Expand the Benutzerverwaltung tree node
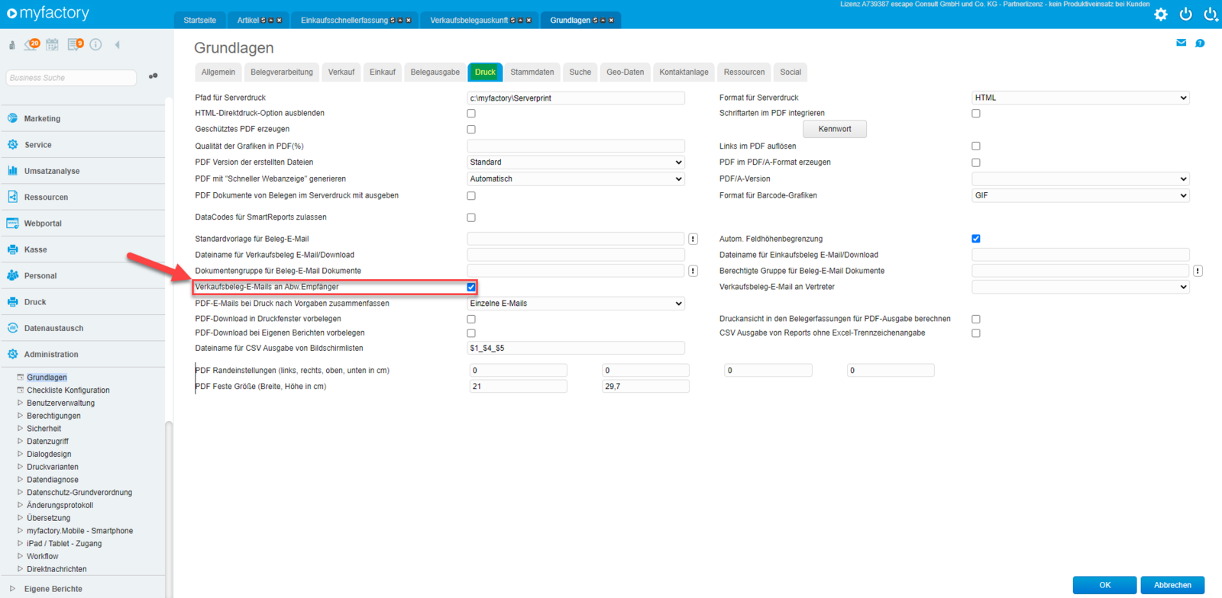 click(20, 403)
